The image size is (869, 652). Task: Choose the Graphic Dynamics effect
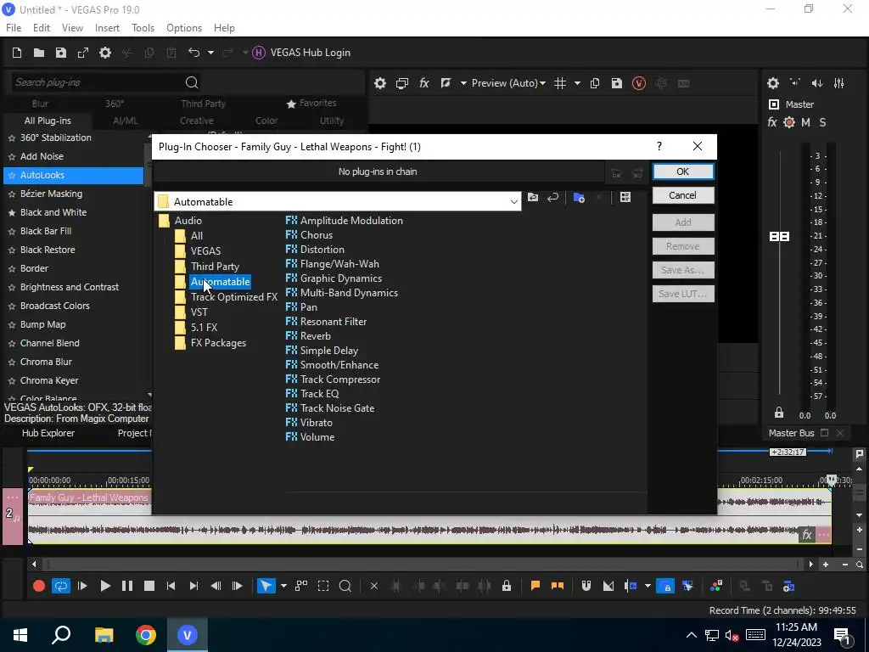(x=341, y=278)
